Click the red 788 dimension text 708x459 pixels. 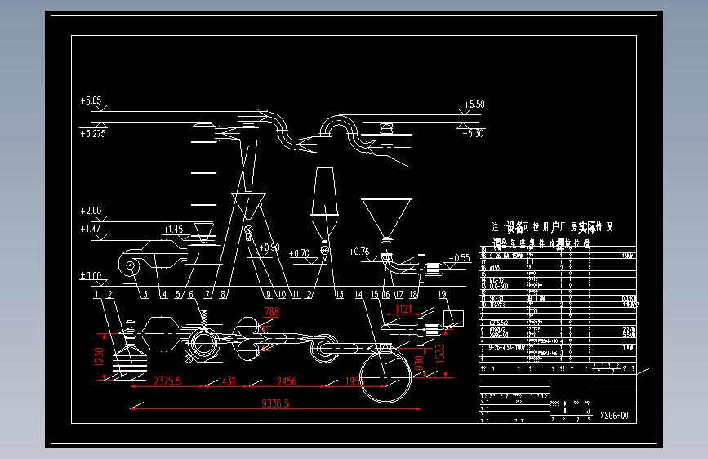pyautogui.click(x=271, y=312)
